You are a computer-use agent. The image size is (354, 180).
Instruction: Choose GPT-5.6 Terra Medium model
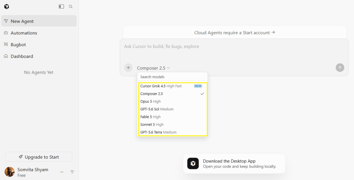coord(172,132)
